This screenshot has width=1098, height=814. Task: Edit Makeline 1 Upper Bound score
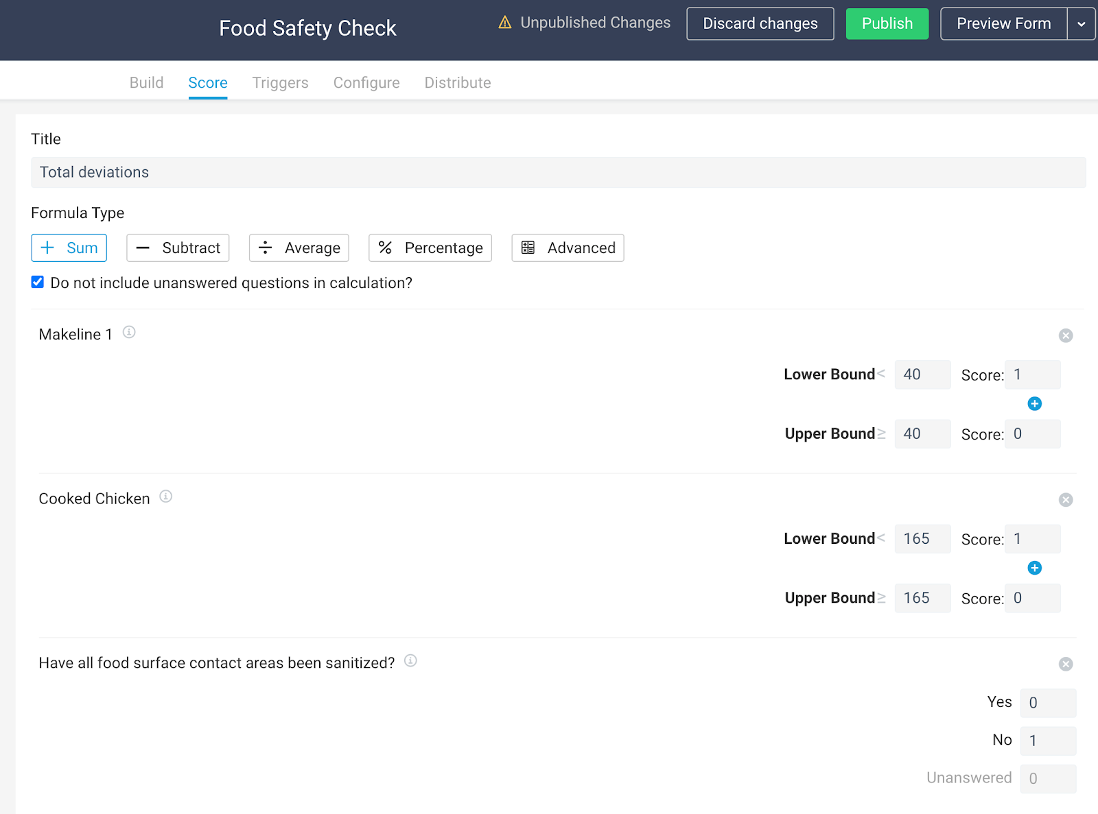(1033, 434)
